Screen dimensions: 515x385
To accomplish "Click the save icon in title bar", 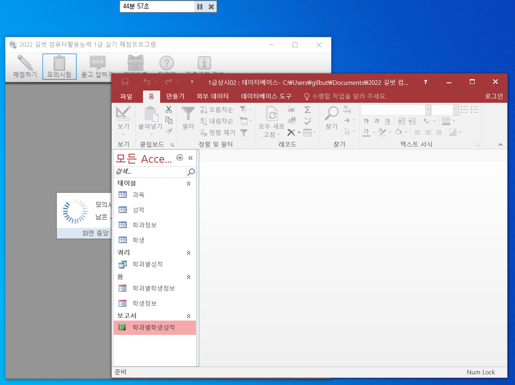I will (125, 82).
